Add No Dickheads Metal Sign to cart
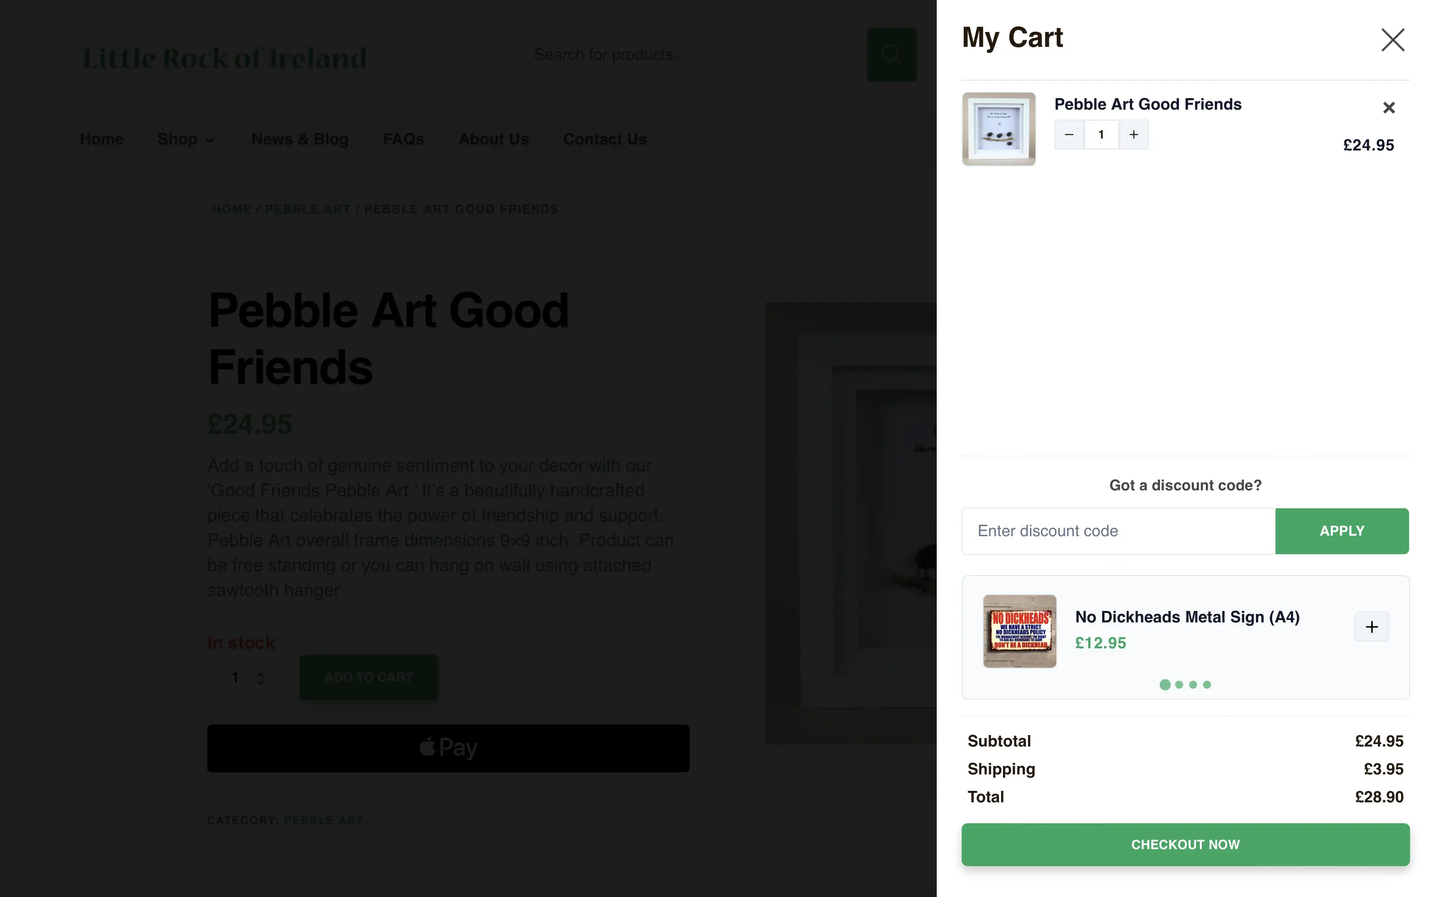This screenshot has height=897, width=1435. (x=1372, y=626)
